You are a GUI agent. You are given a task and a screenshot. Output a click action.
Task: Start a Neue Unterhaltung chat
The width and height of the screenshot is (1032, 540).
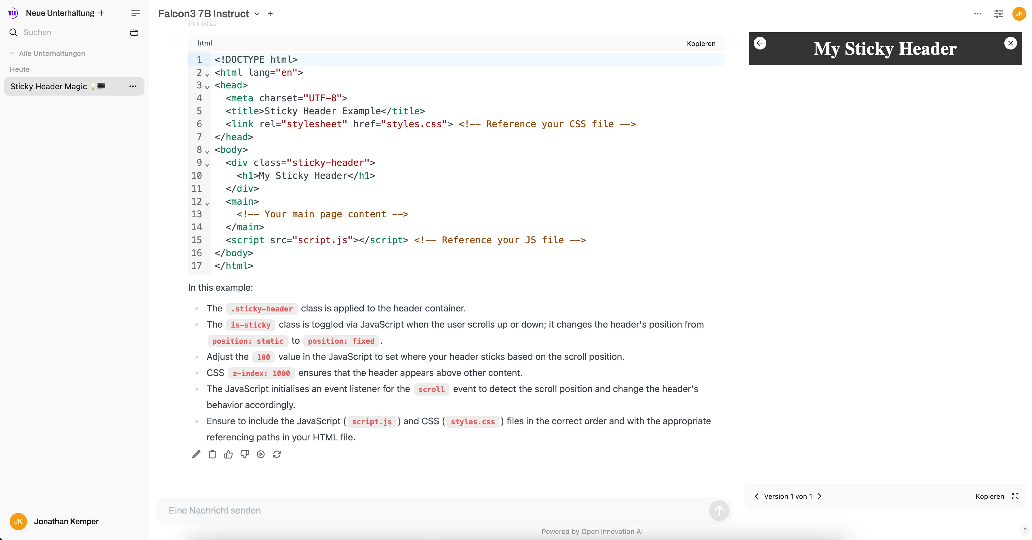tap(65, 13)
